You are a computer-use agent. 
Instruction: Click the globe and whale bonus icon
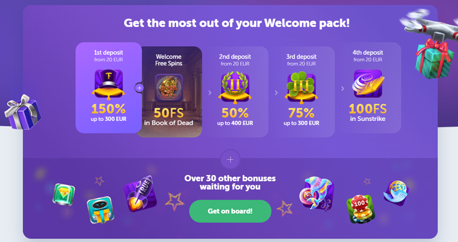[x=396, y=193]
